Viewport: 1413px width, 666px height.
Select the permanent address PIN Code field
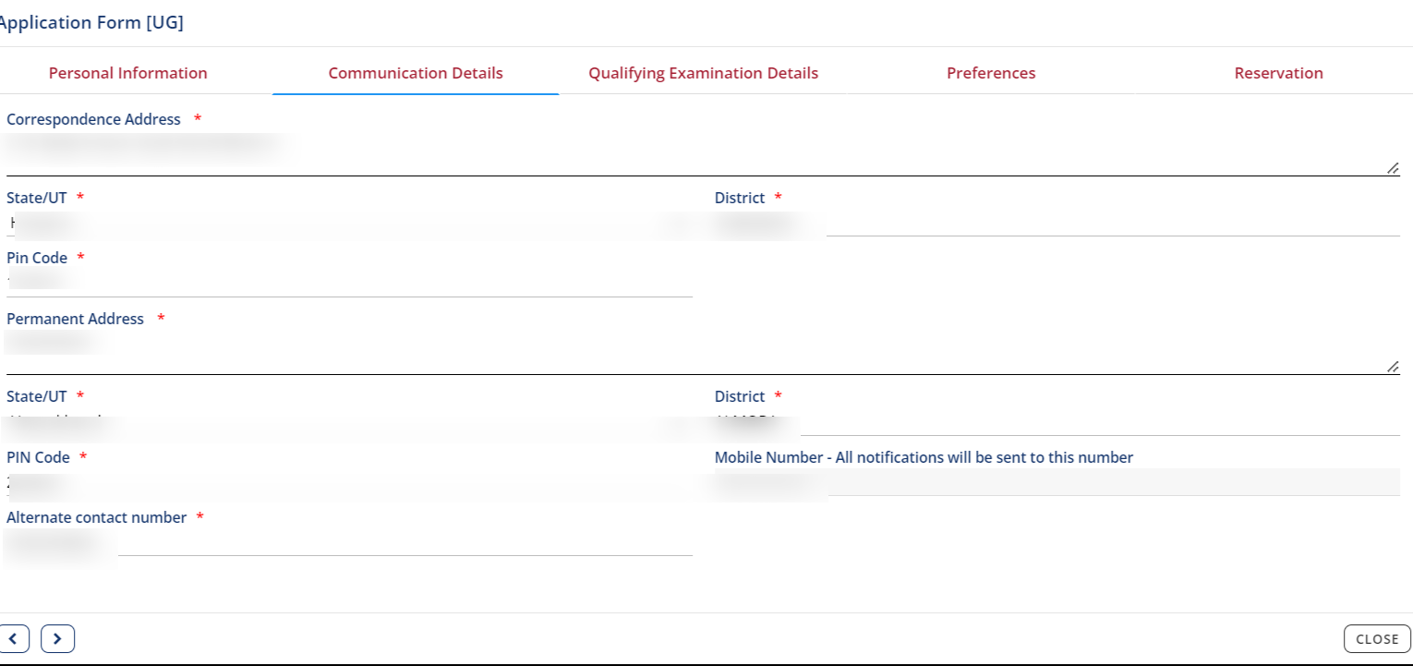pos(349,482)
